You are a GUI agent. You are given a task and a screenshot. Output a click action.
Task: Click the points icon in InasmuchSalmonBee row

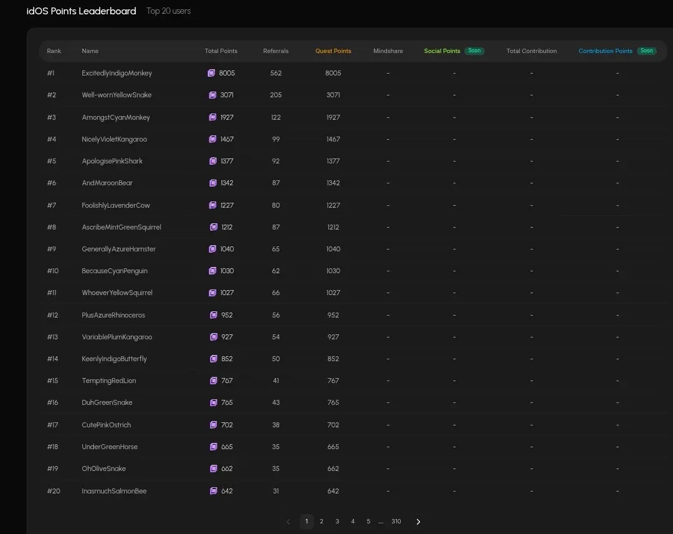click(214, 491)
